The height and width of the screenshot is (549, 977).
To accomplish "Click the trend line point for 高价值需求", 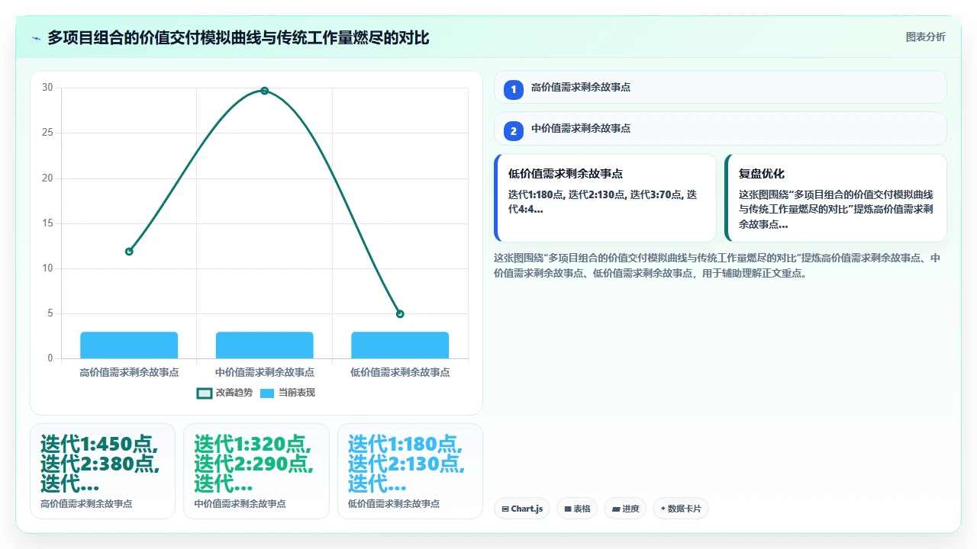I will coord(129,252).
